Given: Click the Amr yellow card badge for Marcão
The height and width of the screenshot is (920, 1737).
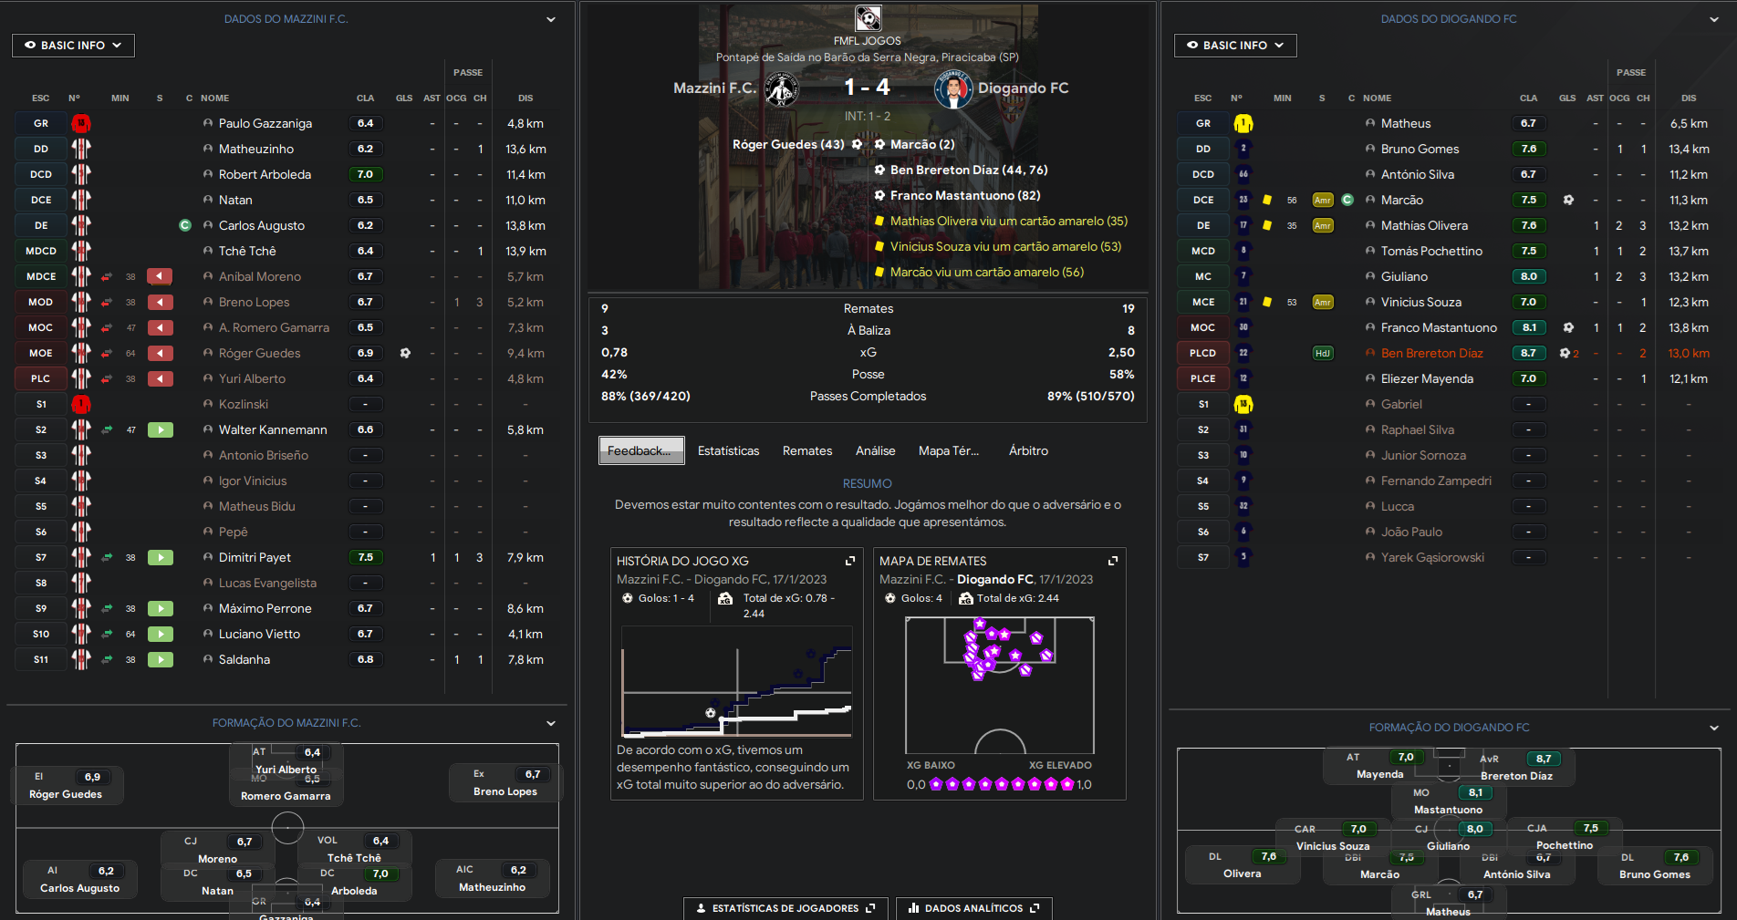Looking at the screenshot, I should (1322, 200).
